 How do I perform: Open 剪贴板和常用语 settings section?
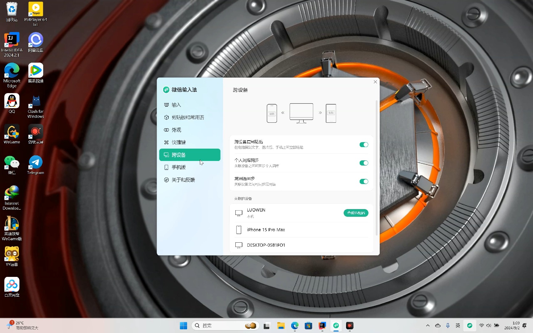tap(190, 117)
